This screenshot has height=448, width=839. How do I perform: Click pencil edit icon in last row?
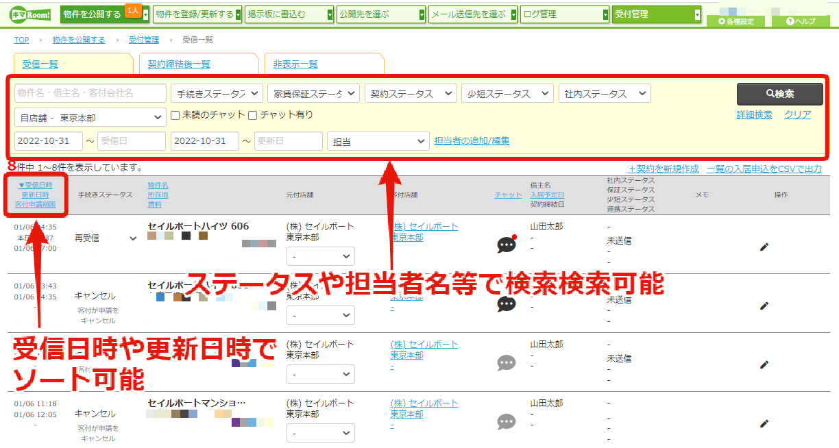click(764, 424)
